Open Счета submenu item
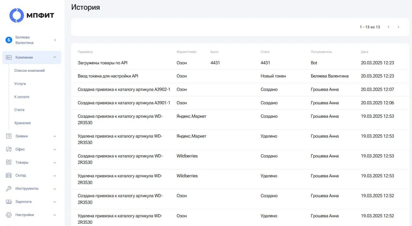Viewport: 412px width, 226px height. [x=19, y=110]
